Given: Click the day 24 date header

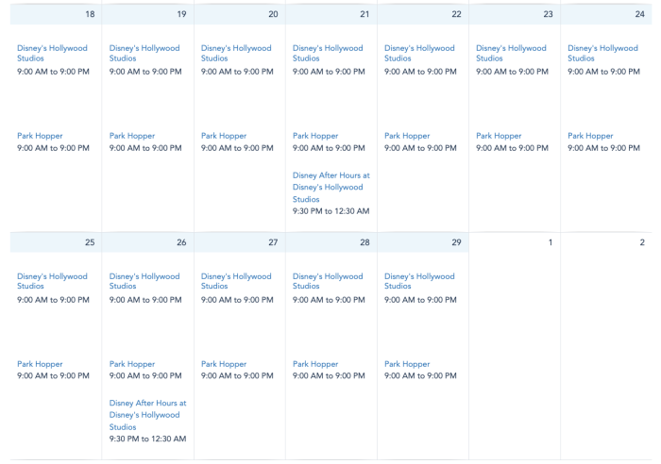Looking at the screenshot, I should coord(639,14).
